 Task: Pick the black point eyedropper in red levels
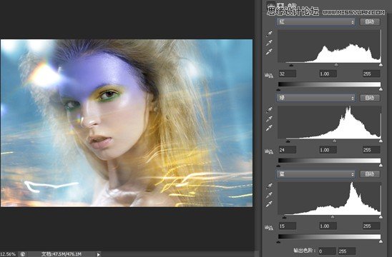pos(269,34)
